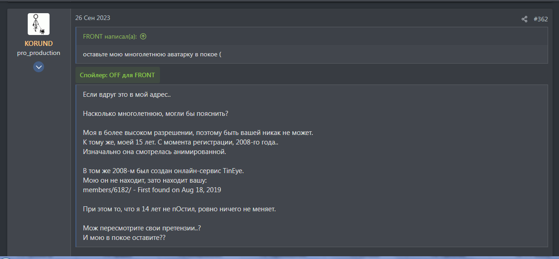
Task: Click the '26 Сен 2023' post date
Action: [93, 18]
